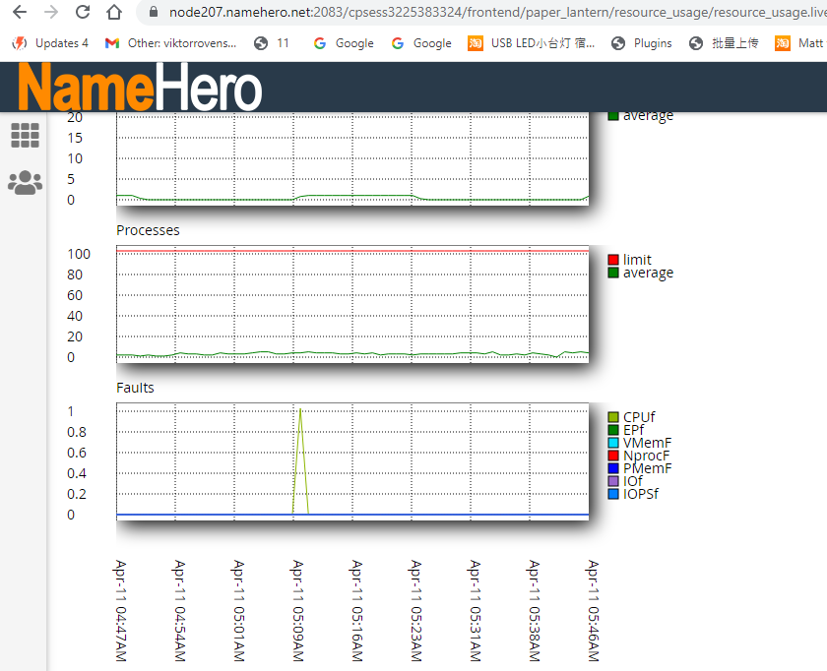827x671 pixels.
Task: Reload the page with the refresh icon
Action: 83,13
